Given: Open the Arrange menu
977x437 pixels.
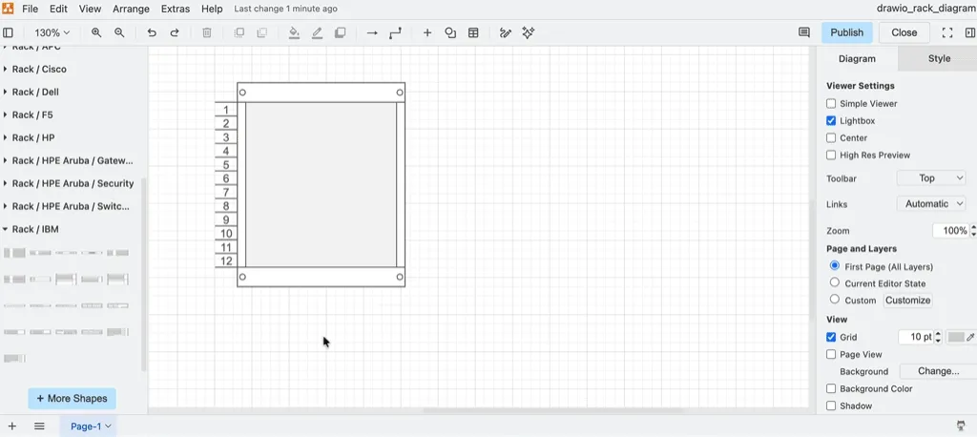Looking at the screenshot, I should coord(131,9).
